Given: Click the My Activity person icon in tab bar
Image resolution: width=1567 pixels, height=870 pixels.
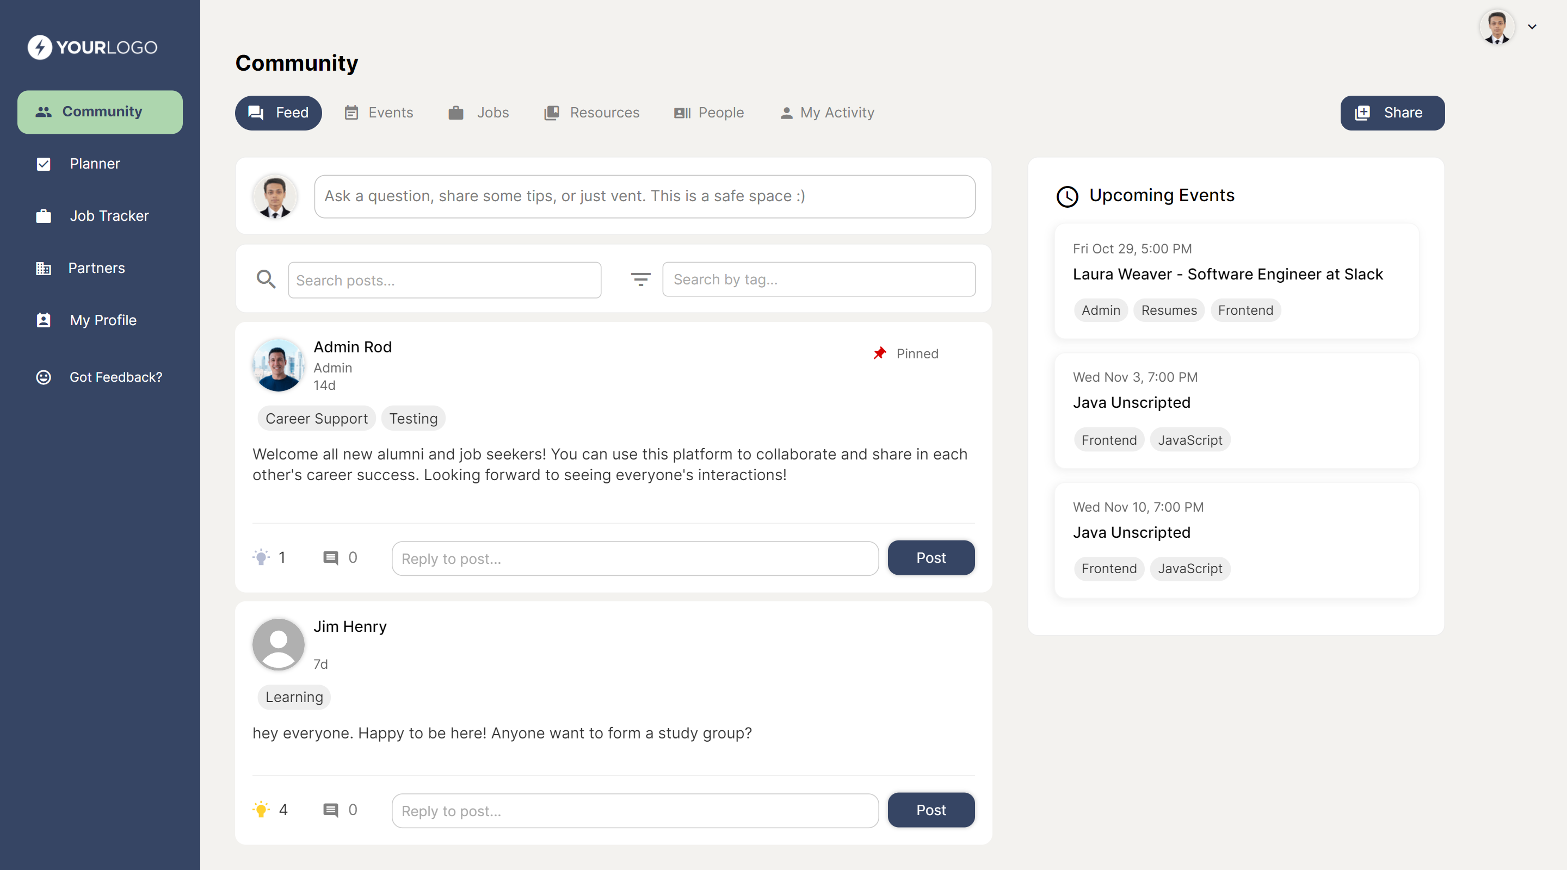Looking at the screenshot, I should (x=787, y=113).
